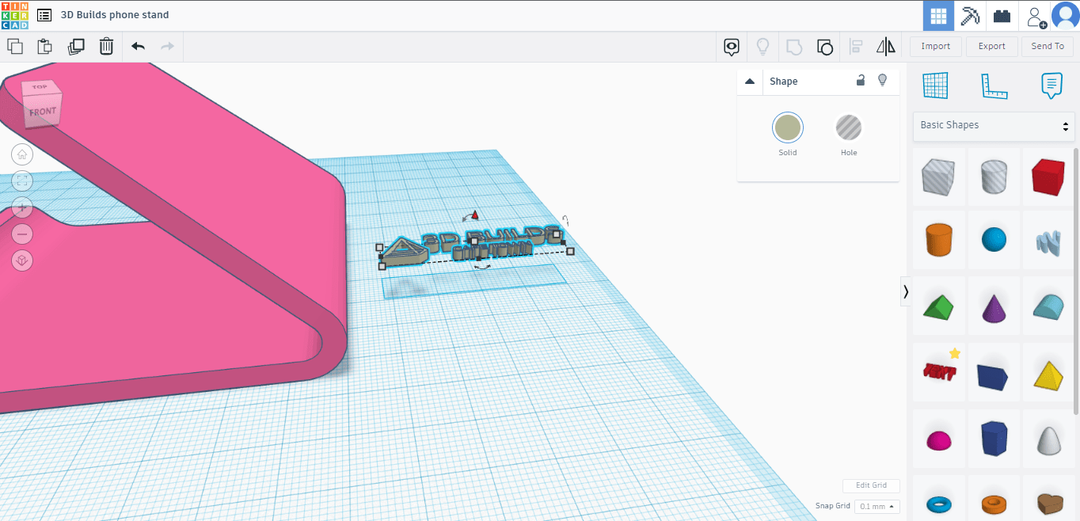Image resolution: width=1080 pixels, height=521 pixels.
Task: Open the Workplane tool
Action: point(935,86)
